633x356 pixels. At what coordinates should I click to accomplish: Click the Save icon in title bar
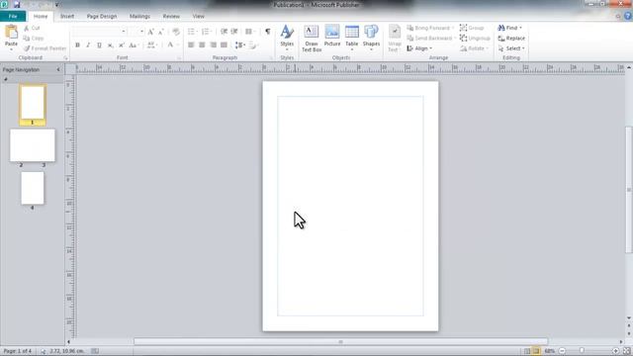(x=17, y=5)
